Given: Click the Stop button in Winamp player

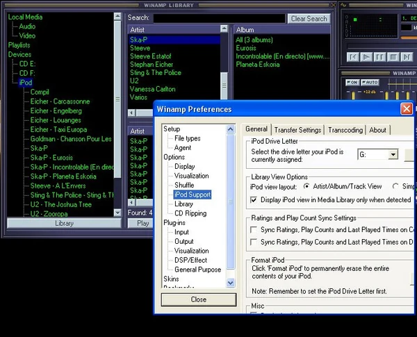Looking at the screenshot, I should [x=393, y=57].
